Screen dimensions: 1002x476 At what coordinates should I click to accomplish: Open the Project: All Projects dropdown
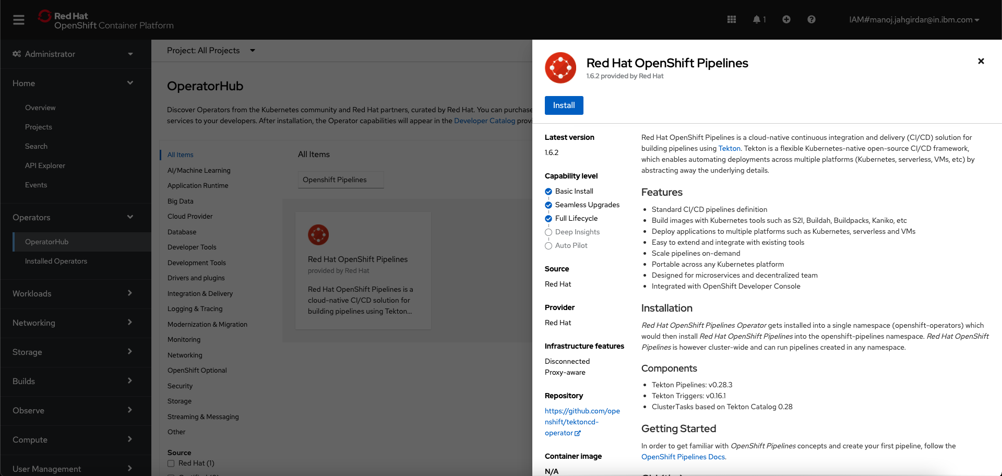click(x=211, y=51)
